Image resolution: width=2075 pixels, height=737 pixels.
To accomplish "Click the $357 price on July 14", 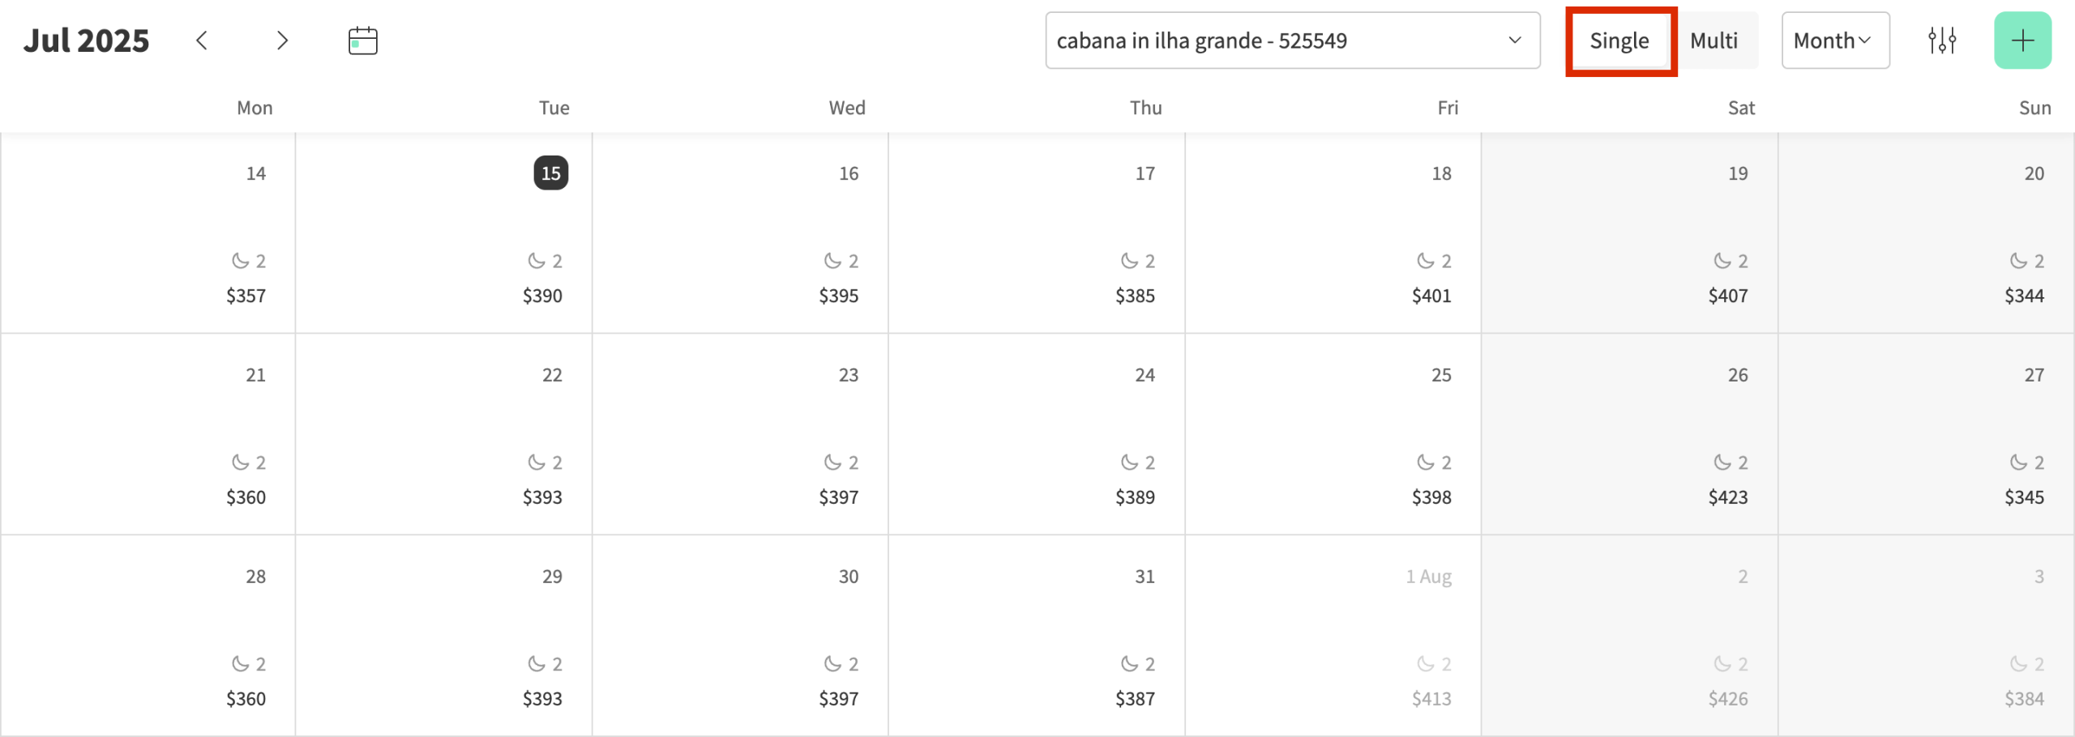I will tap(246, 295).
